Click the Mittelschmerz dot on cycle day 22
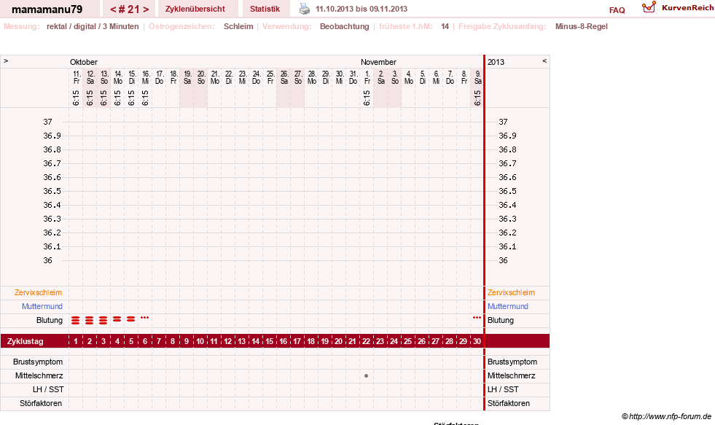Screen dimensions: 715x425 point(366,375)
